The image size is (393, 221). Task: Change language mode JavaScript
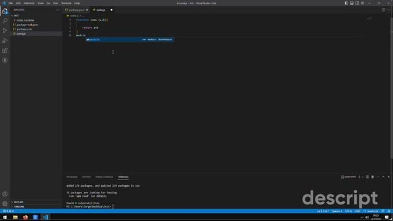[371, 211]
